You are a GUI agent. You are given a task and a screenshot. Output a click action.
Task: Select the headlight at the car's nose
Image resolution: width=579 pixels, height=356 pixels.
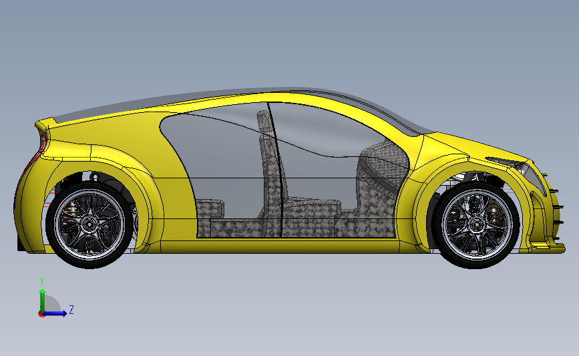(533, 176)
